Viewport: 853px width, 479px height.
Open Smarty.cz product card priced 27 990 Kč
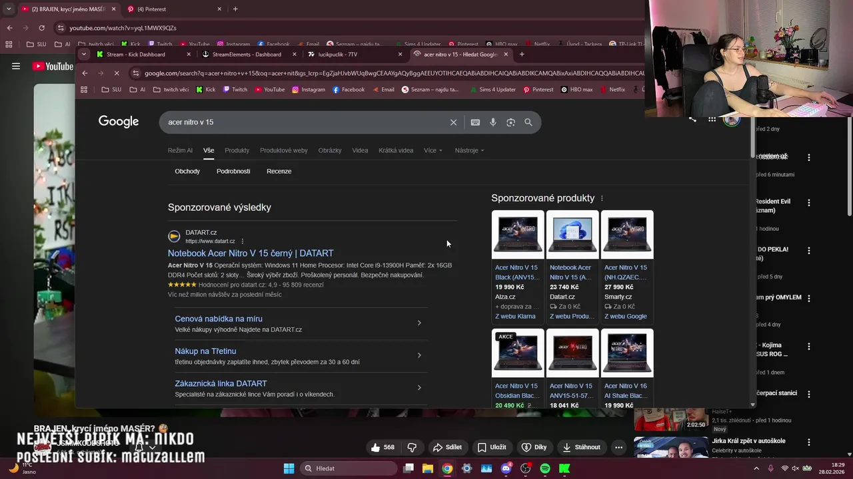[x=627, y=267]
